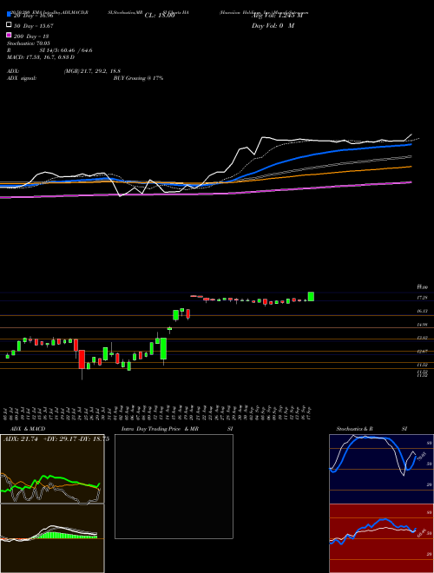The image size is (434, 573).
Task: Click the white 50 Day legend swatch
Action: pos(10,24)
